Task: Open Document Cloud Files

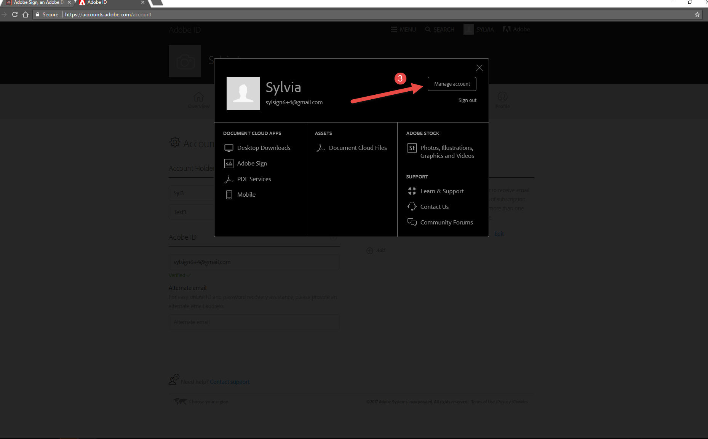Action: pyautogui.click(x=358, y=148)
